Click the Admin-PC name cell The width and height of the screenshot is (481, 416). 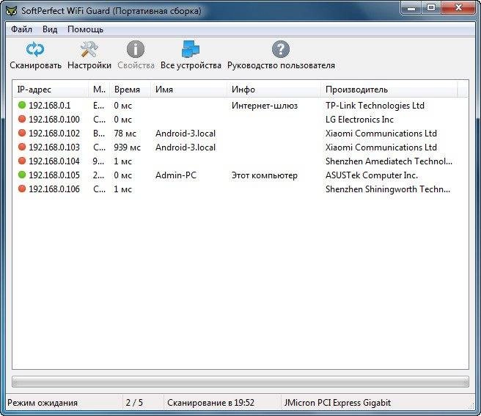pos(176,175)
